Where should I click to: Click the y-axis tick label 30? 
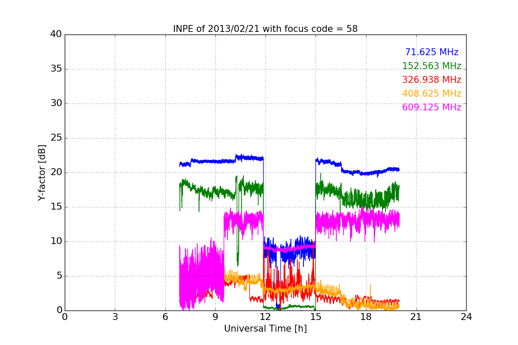[x=56, y=103]
